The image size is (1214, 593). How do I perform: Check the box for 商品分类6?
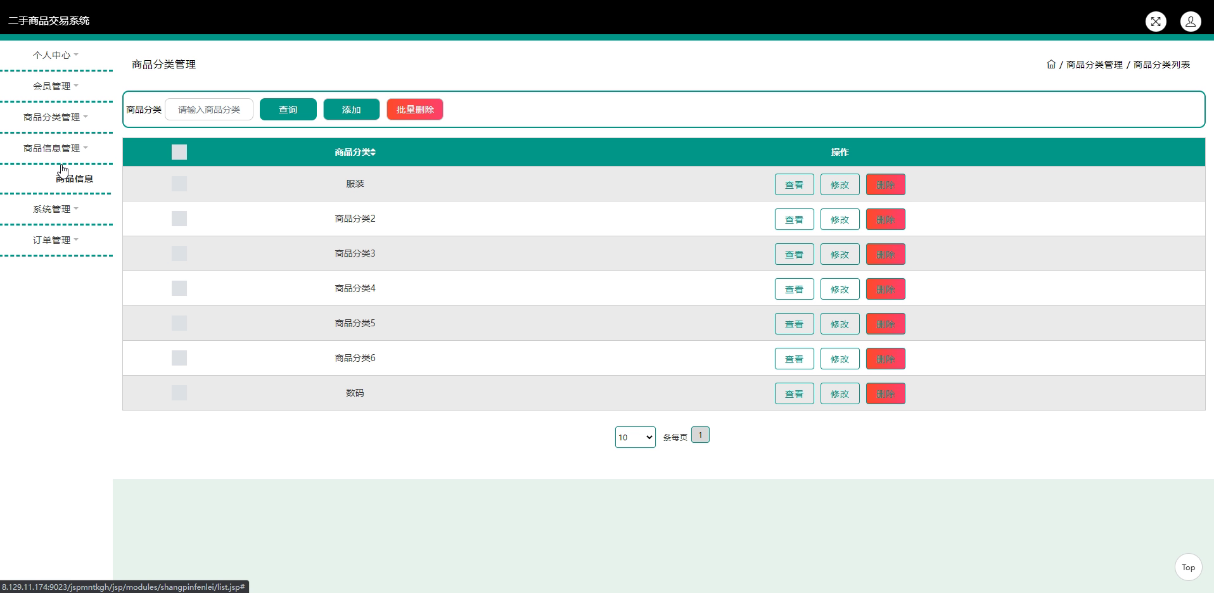click(x=179, y=358)
